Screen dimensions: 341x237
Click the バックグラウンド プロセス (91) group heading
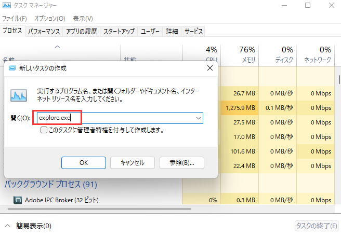[50, 184]
